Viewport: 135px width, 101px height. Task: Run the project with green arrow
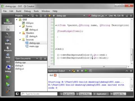tap(8, 77)
